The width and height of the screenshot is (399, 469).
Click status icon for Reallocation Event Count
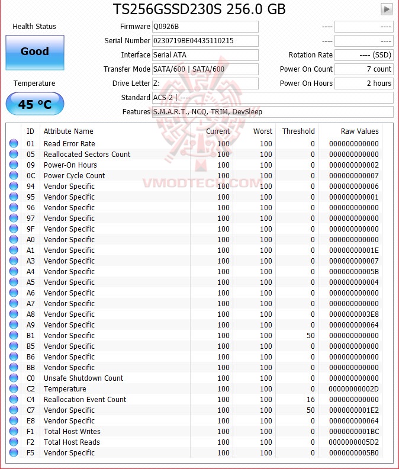click(x=14, y=399)
